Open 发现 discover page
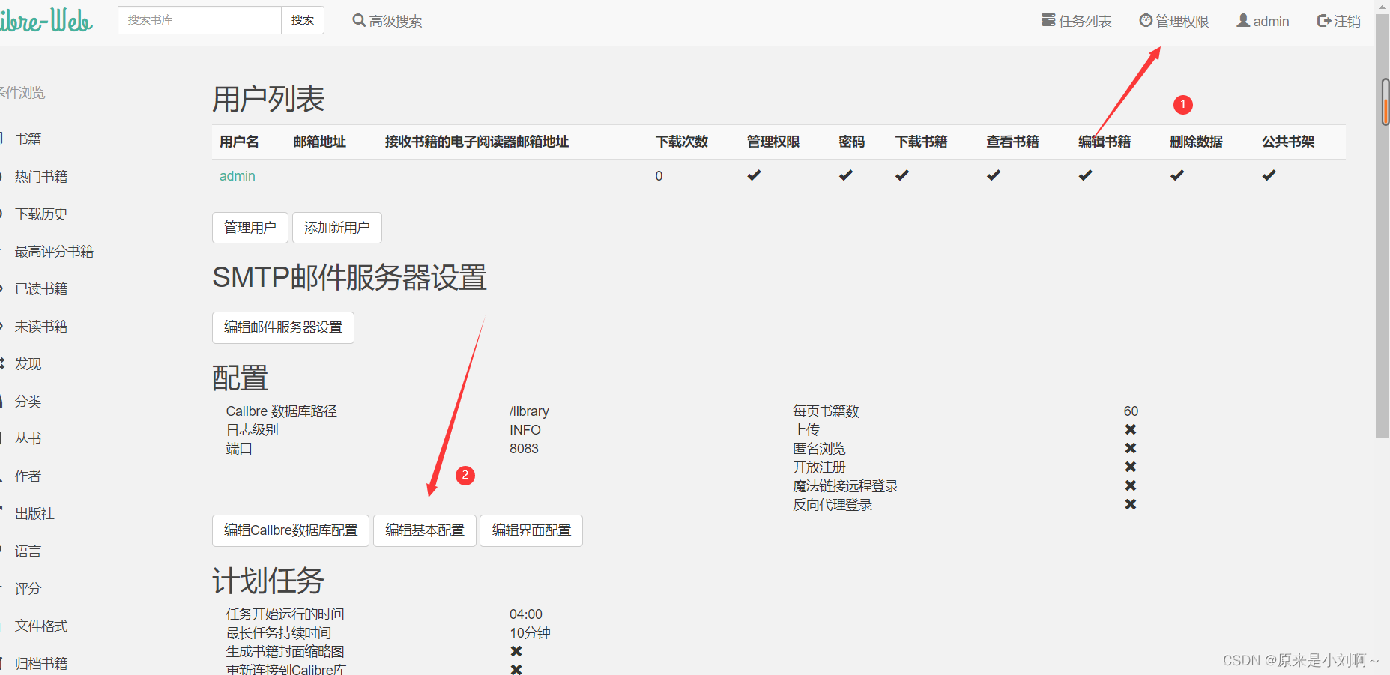Screen dimensions: 1390x675 [28, 364]
